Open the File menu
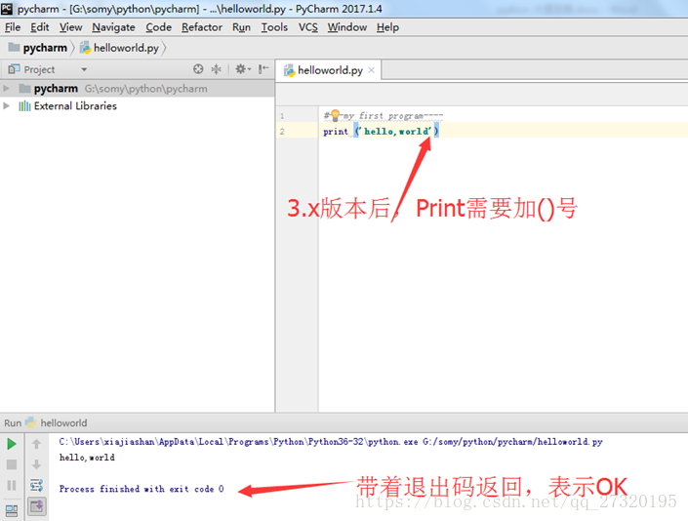This screenshot has height=521, width=688. [x=13, y=27]
